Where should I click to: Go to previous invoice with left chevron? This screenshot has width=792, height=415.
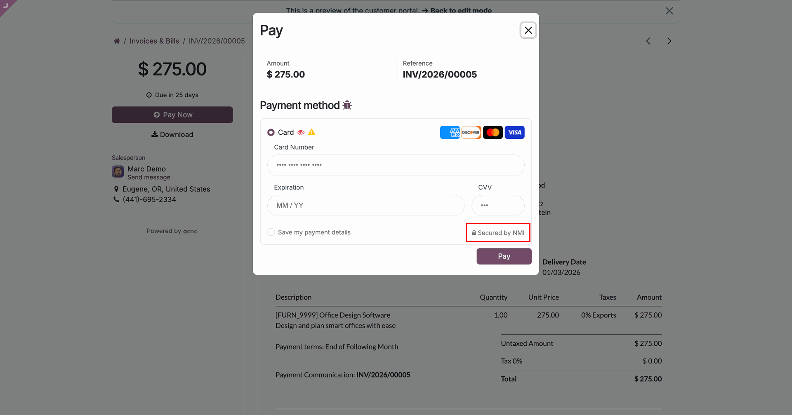click(x=648, y=41)
